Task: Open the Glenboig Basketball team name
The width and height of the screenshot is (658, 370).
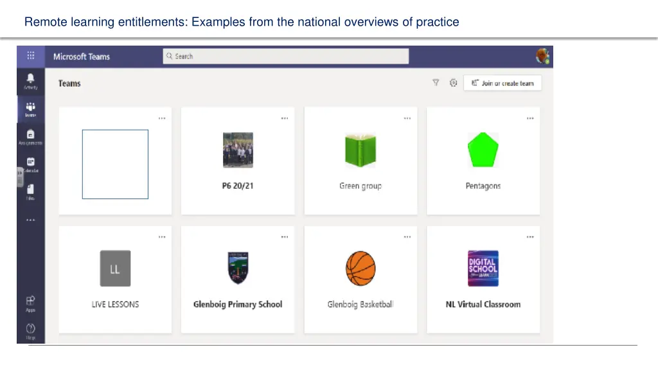Action: (360, 304)
